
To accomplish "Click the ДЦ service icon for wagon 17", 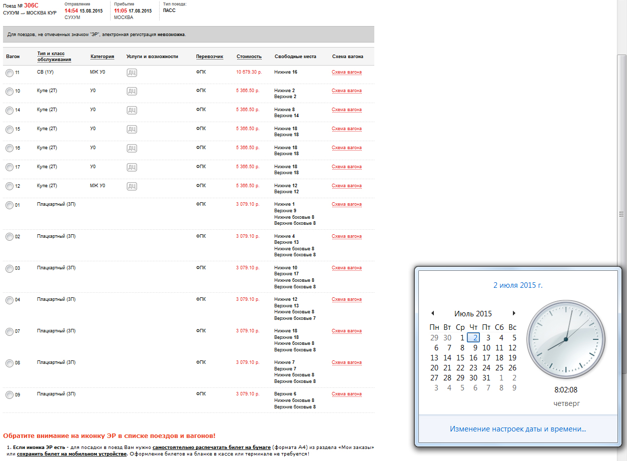I will [x=132, y=167].
